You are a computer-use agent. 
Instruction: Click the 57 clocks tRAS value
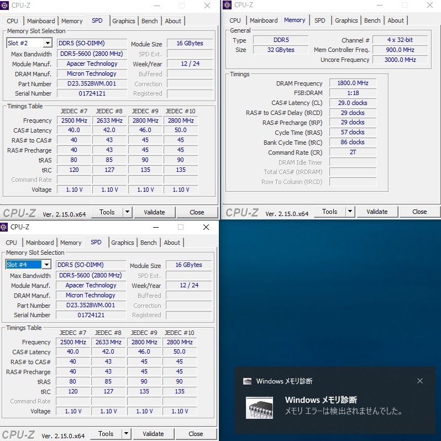[x=353, y=132]
